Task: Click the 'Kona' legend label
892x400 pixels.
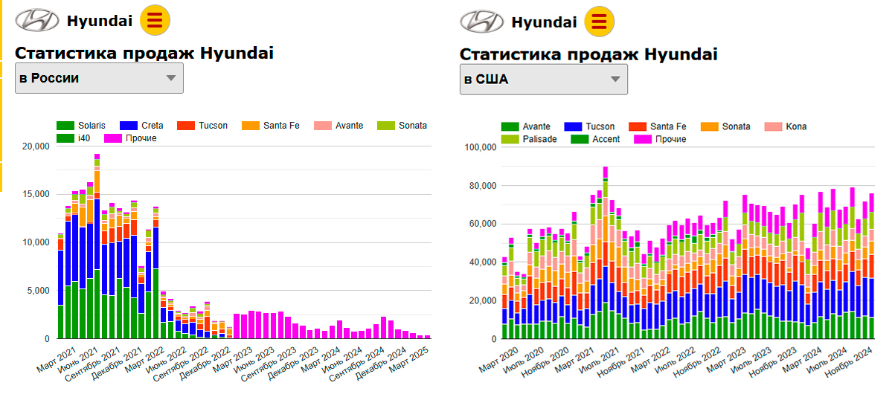Action: 797,126
